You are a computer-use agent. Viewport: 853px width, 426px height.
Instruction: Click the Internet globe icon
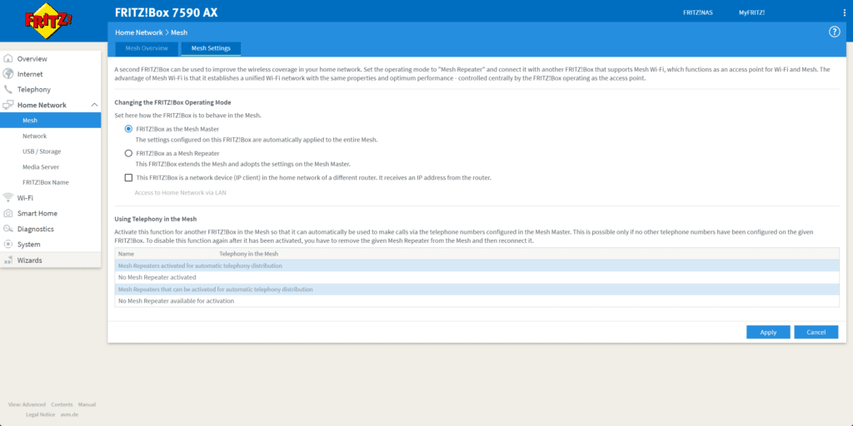(x=8, y=74)
